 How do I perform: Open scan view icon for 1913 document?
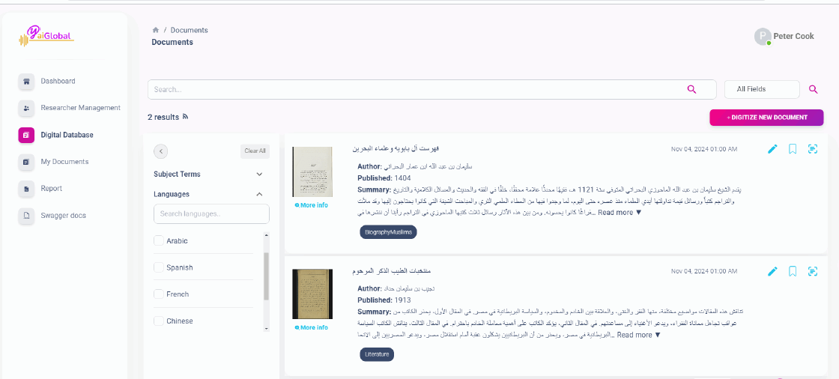pyautogui.click(x=813, y=271)
